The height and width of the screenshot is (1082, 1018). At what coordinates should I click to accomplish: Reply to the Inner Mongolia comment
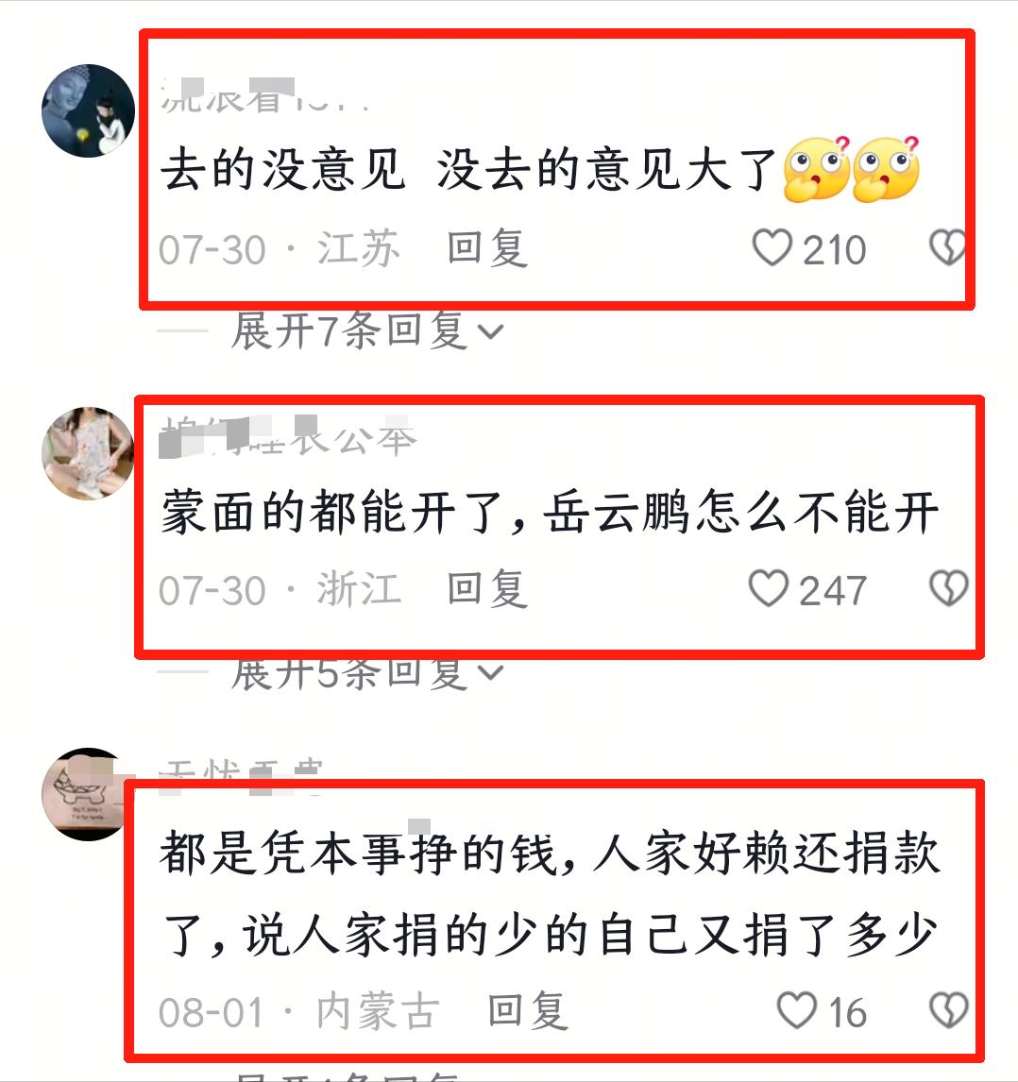[x=528, y=1011]
